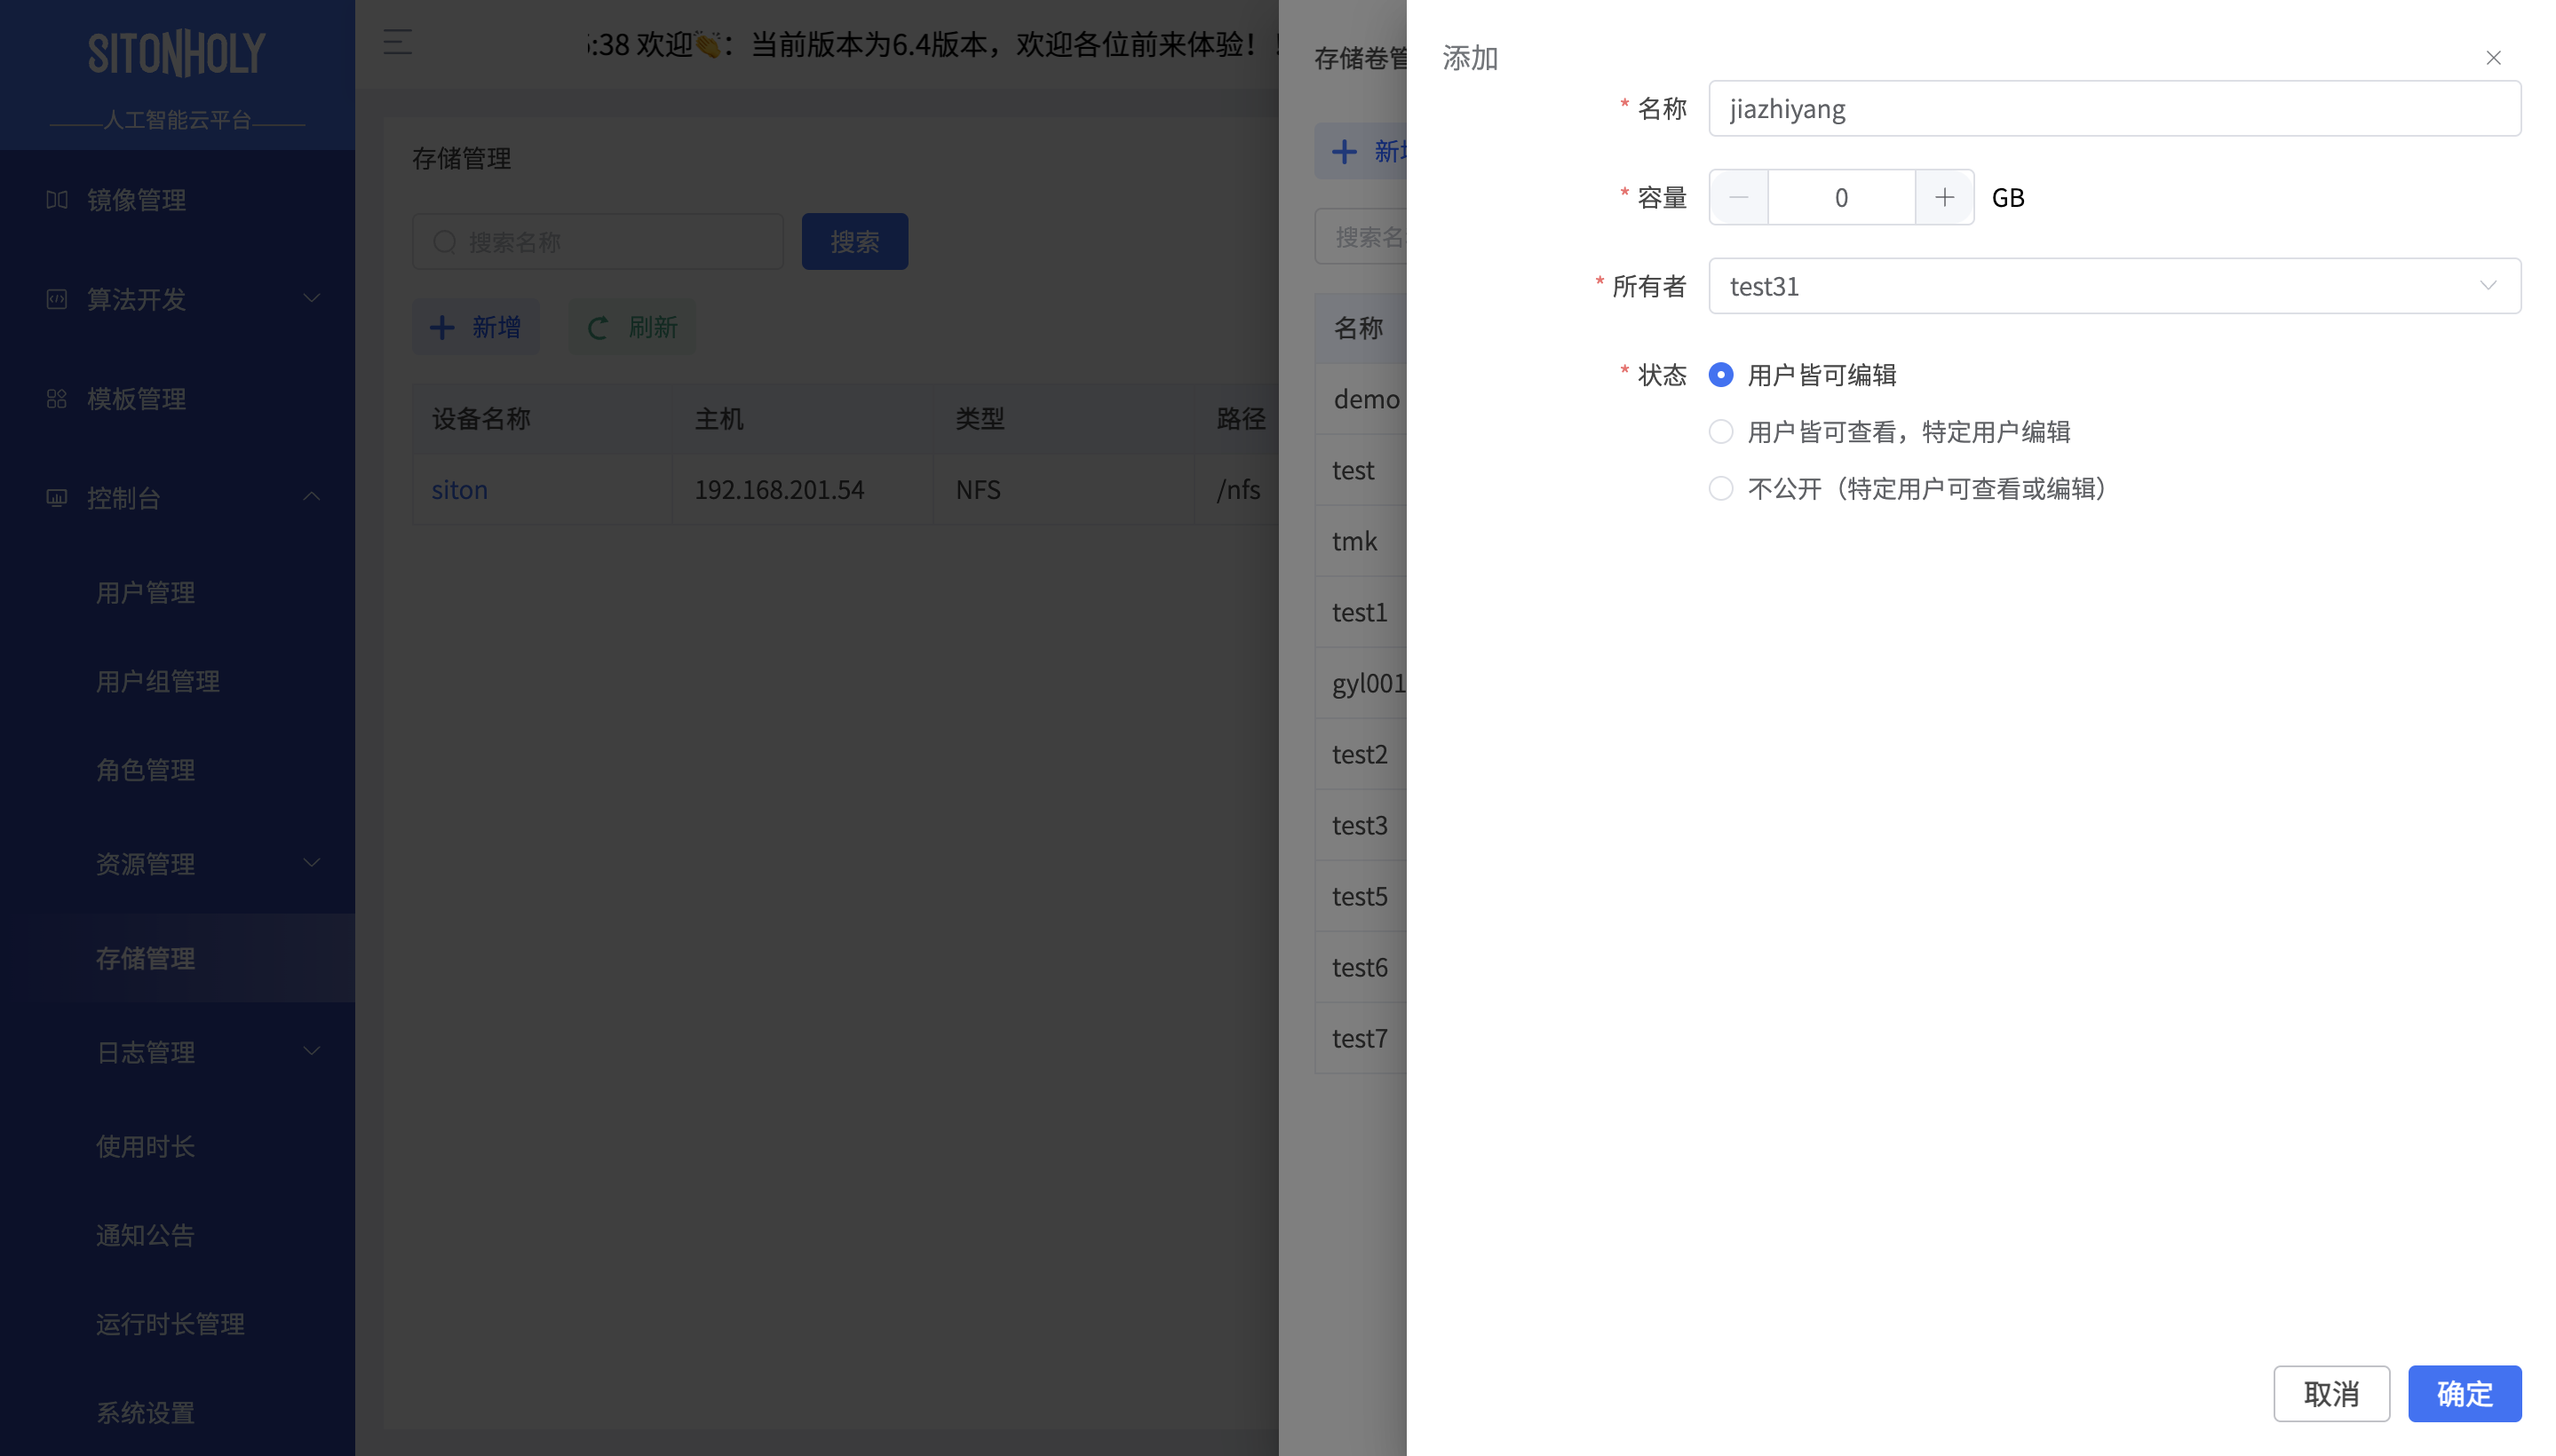Click the test5 row in the volume list
The width and height of the screenshot is (2556, 1456).
point(1360,896)
